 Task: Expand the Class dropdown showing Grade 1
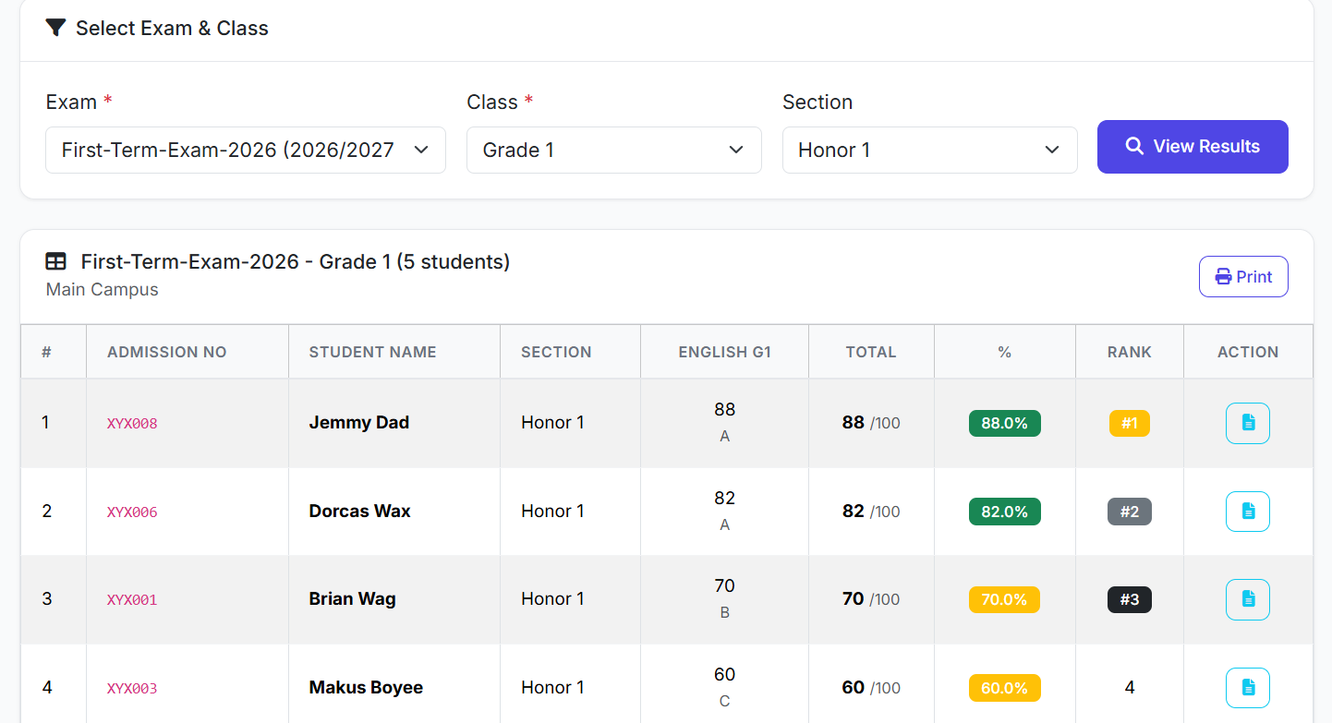(613, 150)
